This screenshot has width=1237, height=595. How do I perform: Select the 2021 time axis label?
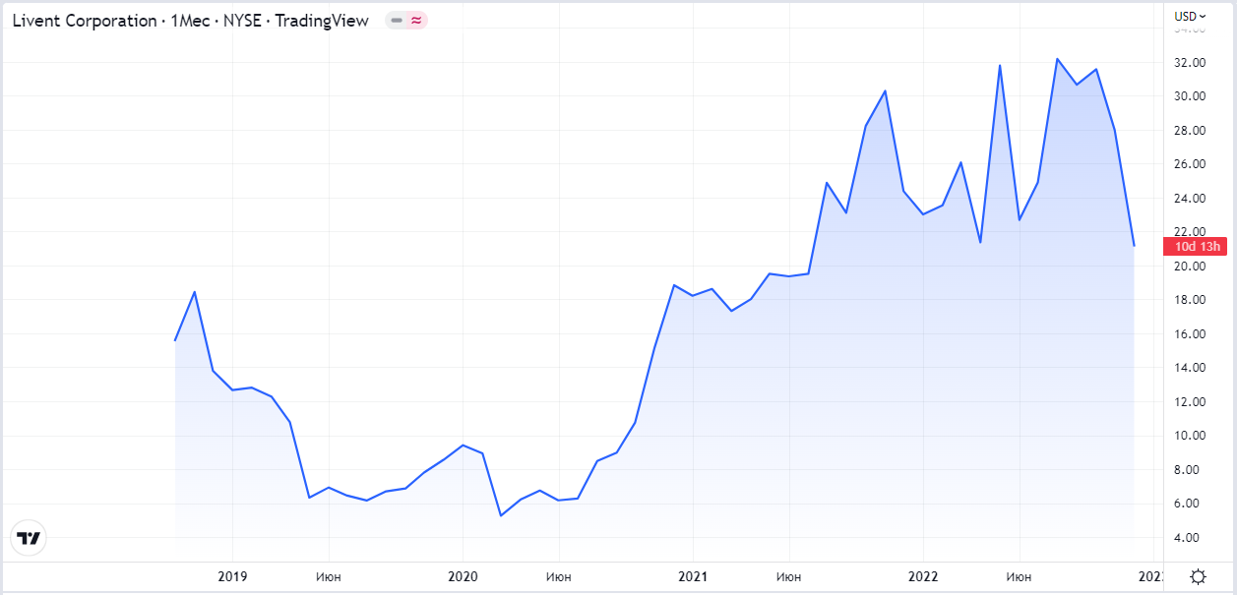(x=693, y=577)
